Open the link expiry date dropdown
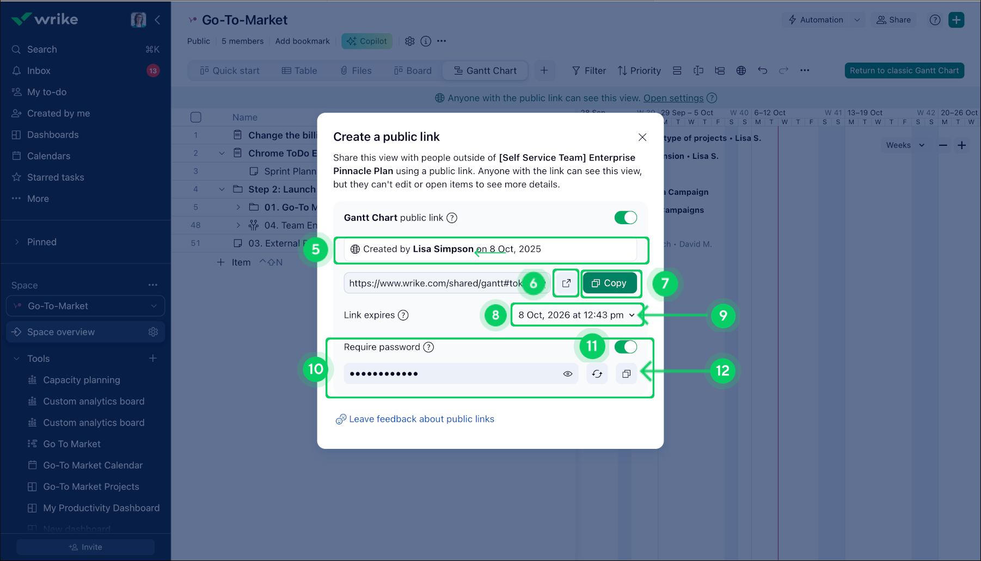 (577, 315)
